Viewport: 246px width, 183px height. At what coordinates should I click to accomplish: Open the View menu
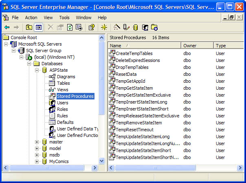pos(48,18)
